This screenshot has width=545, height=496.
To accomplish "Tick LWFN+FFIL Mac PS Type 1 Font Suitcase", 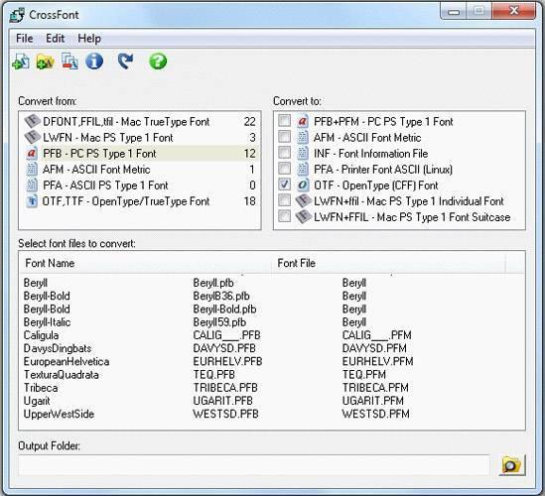I will (284, 216).
